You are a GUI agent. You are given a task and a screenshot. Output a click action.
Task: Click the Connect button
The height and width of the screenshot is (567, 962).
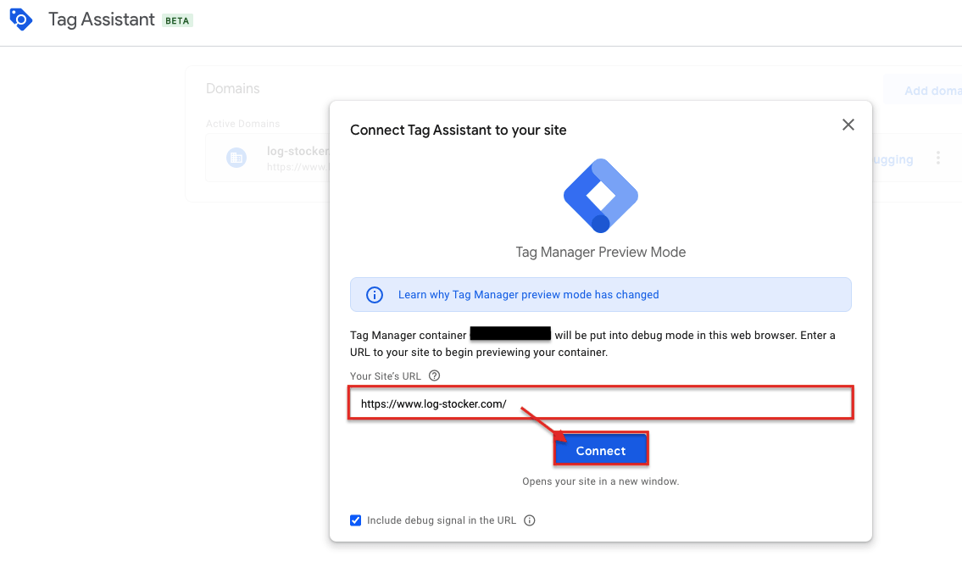tap(601, 450)
